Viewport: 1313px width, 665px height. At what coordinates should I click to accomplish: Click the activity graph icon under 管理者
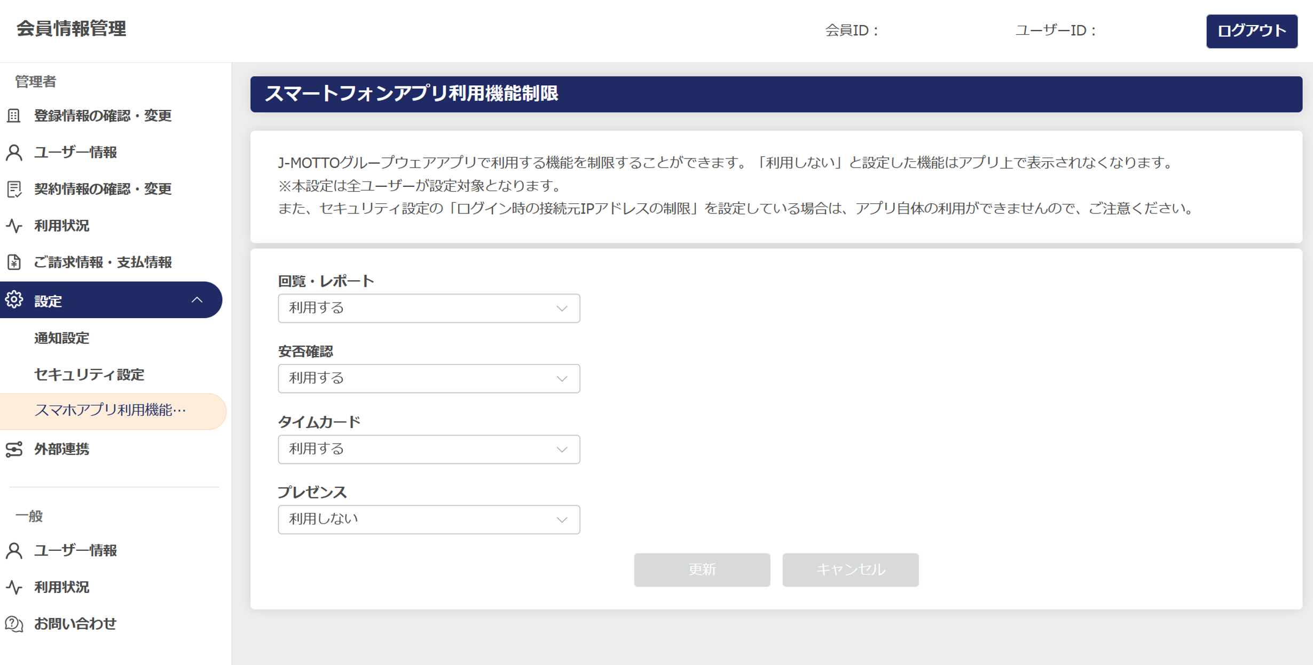click(x=14, y=226)
